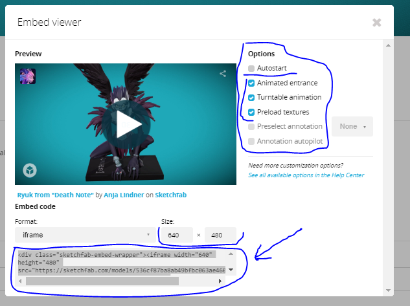This screenshot has width=410, height=306.
Task: Open the author avatar in the preview
Action: pos(28,76)
